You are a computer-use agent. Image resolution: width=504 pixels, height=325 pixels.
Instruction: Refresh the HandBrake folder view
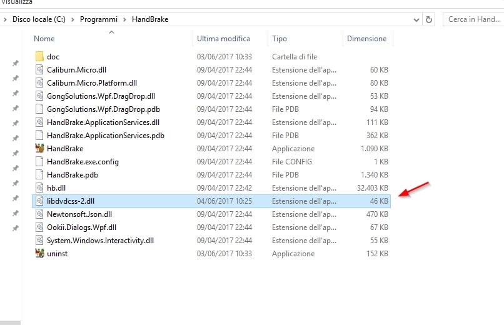pos(429,19)
